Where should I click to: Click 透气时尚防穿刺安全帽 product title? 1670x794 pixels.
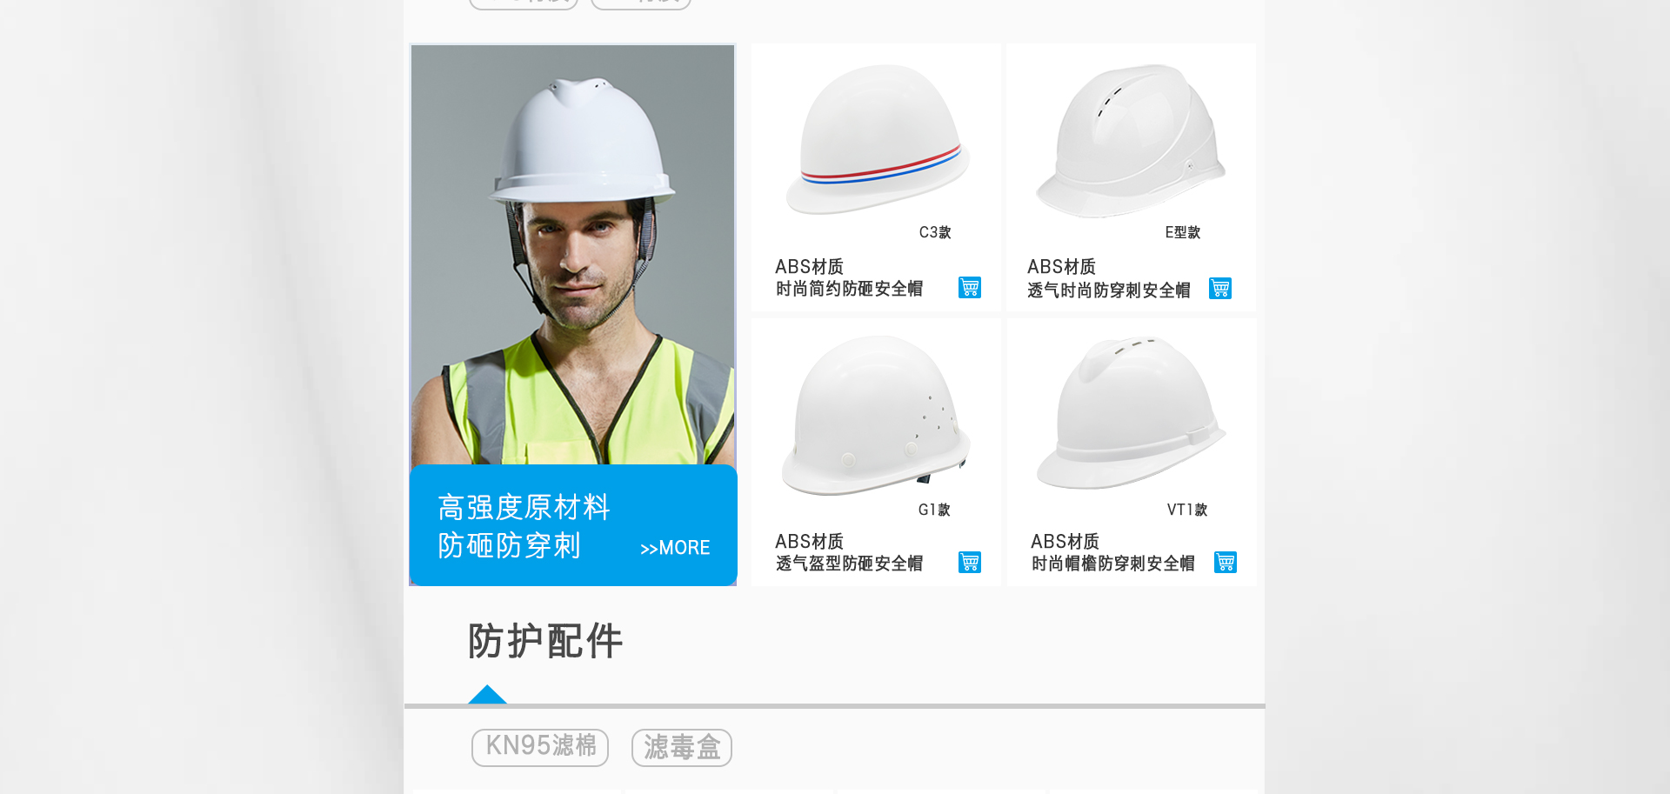pyautogui.click(x=1108, y=290)
